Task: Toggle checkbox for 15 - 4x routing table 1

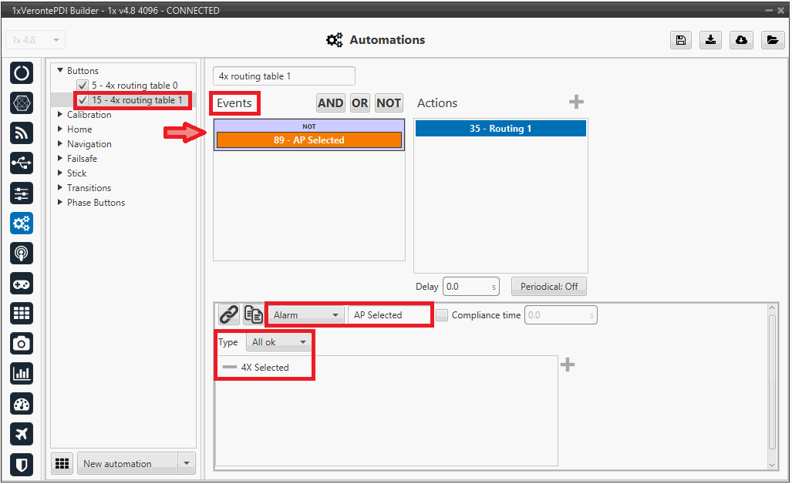Action: 83,100
